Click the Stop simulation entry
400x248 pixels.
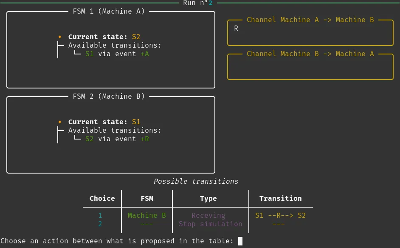(210, 224)
